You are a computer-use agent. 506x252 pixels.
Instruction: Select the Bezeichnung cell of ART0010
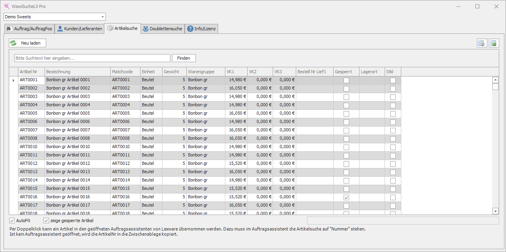coord(77,147)
